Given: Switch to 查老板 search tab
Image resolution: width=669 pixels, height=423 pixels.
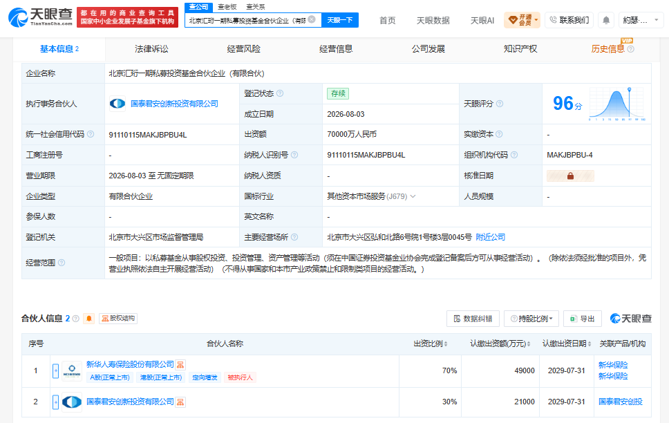Looking at the screenshot, I should point(227,7).
